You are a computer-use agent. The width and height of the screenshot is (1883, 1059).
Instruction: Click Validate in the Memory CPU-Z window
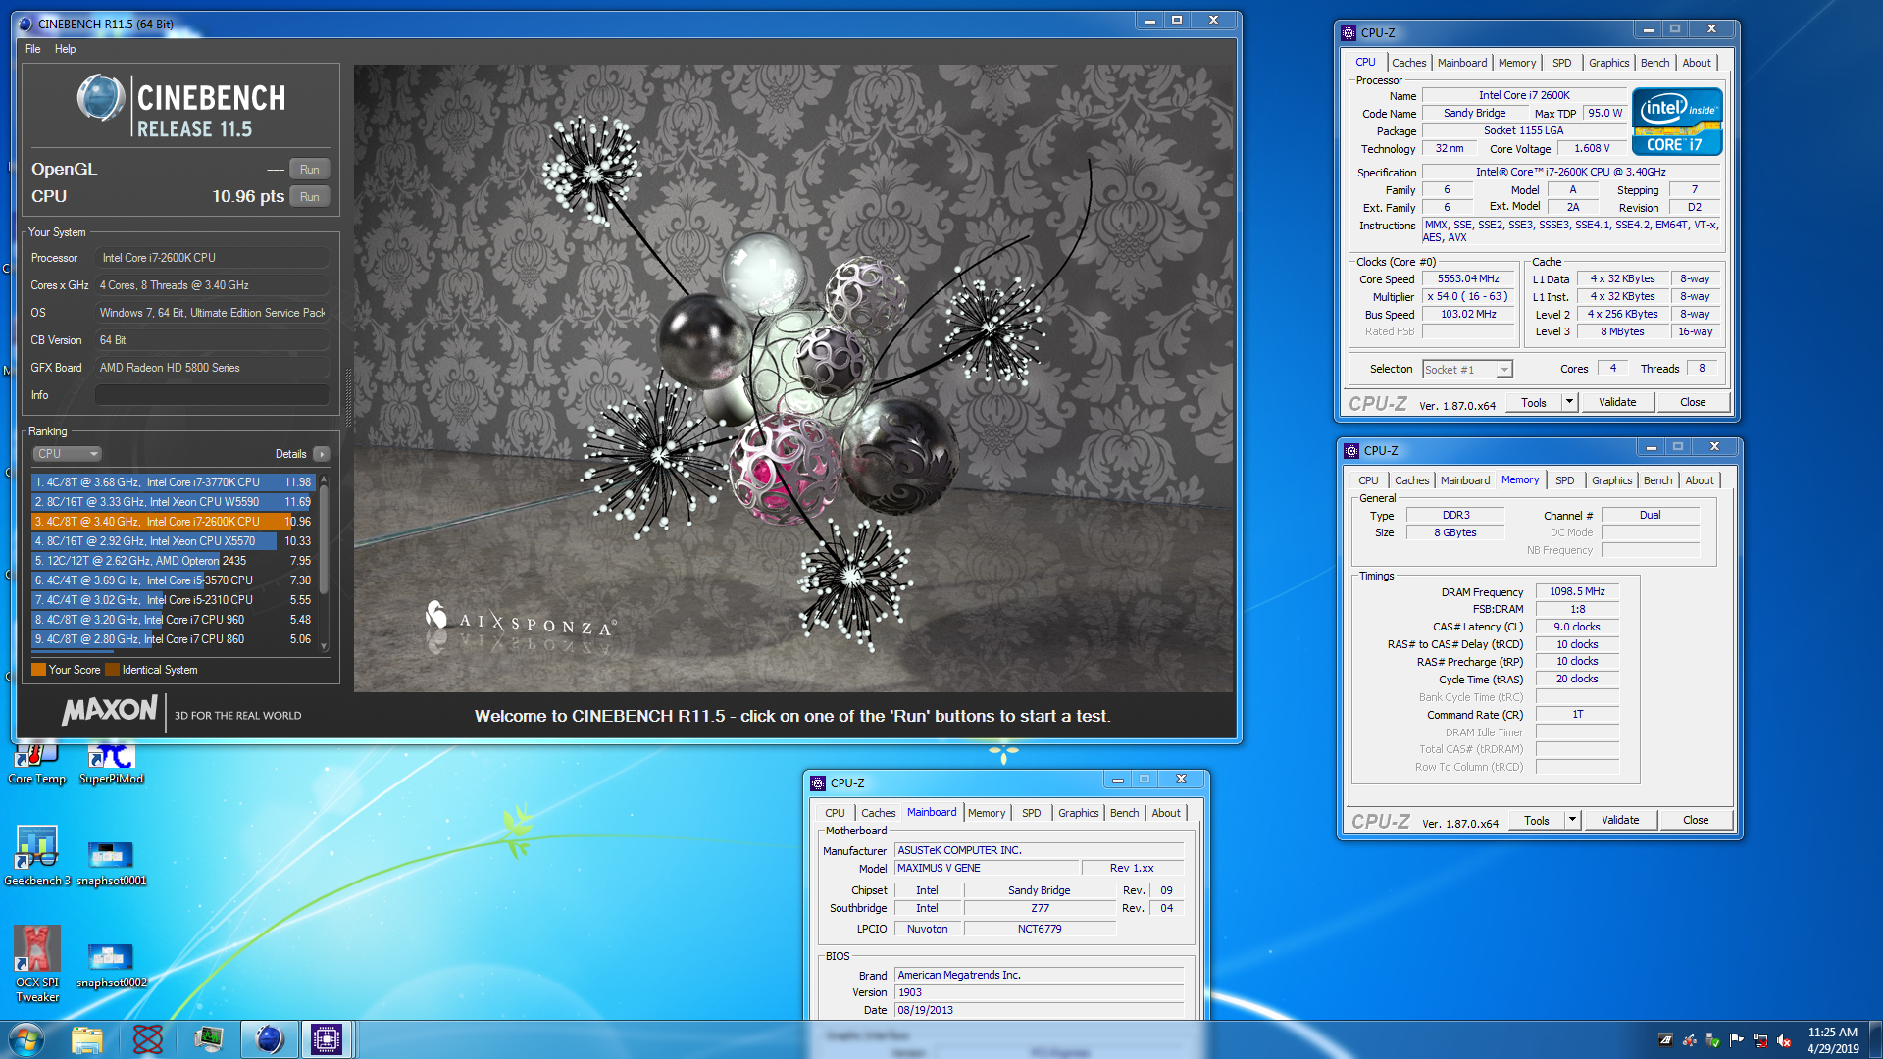tap(1620, 821)
